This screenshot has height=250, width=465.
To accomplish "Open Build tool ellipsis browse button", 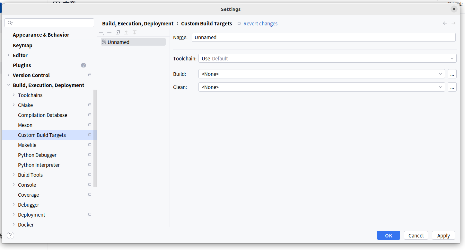I will [x=452, y=74].
